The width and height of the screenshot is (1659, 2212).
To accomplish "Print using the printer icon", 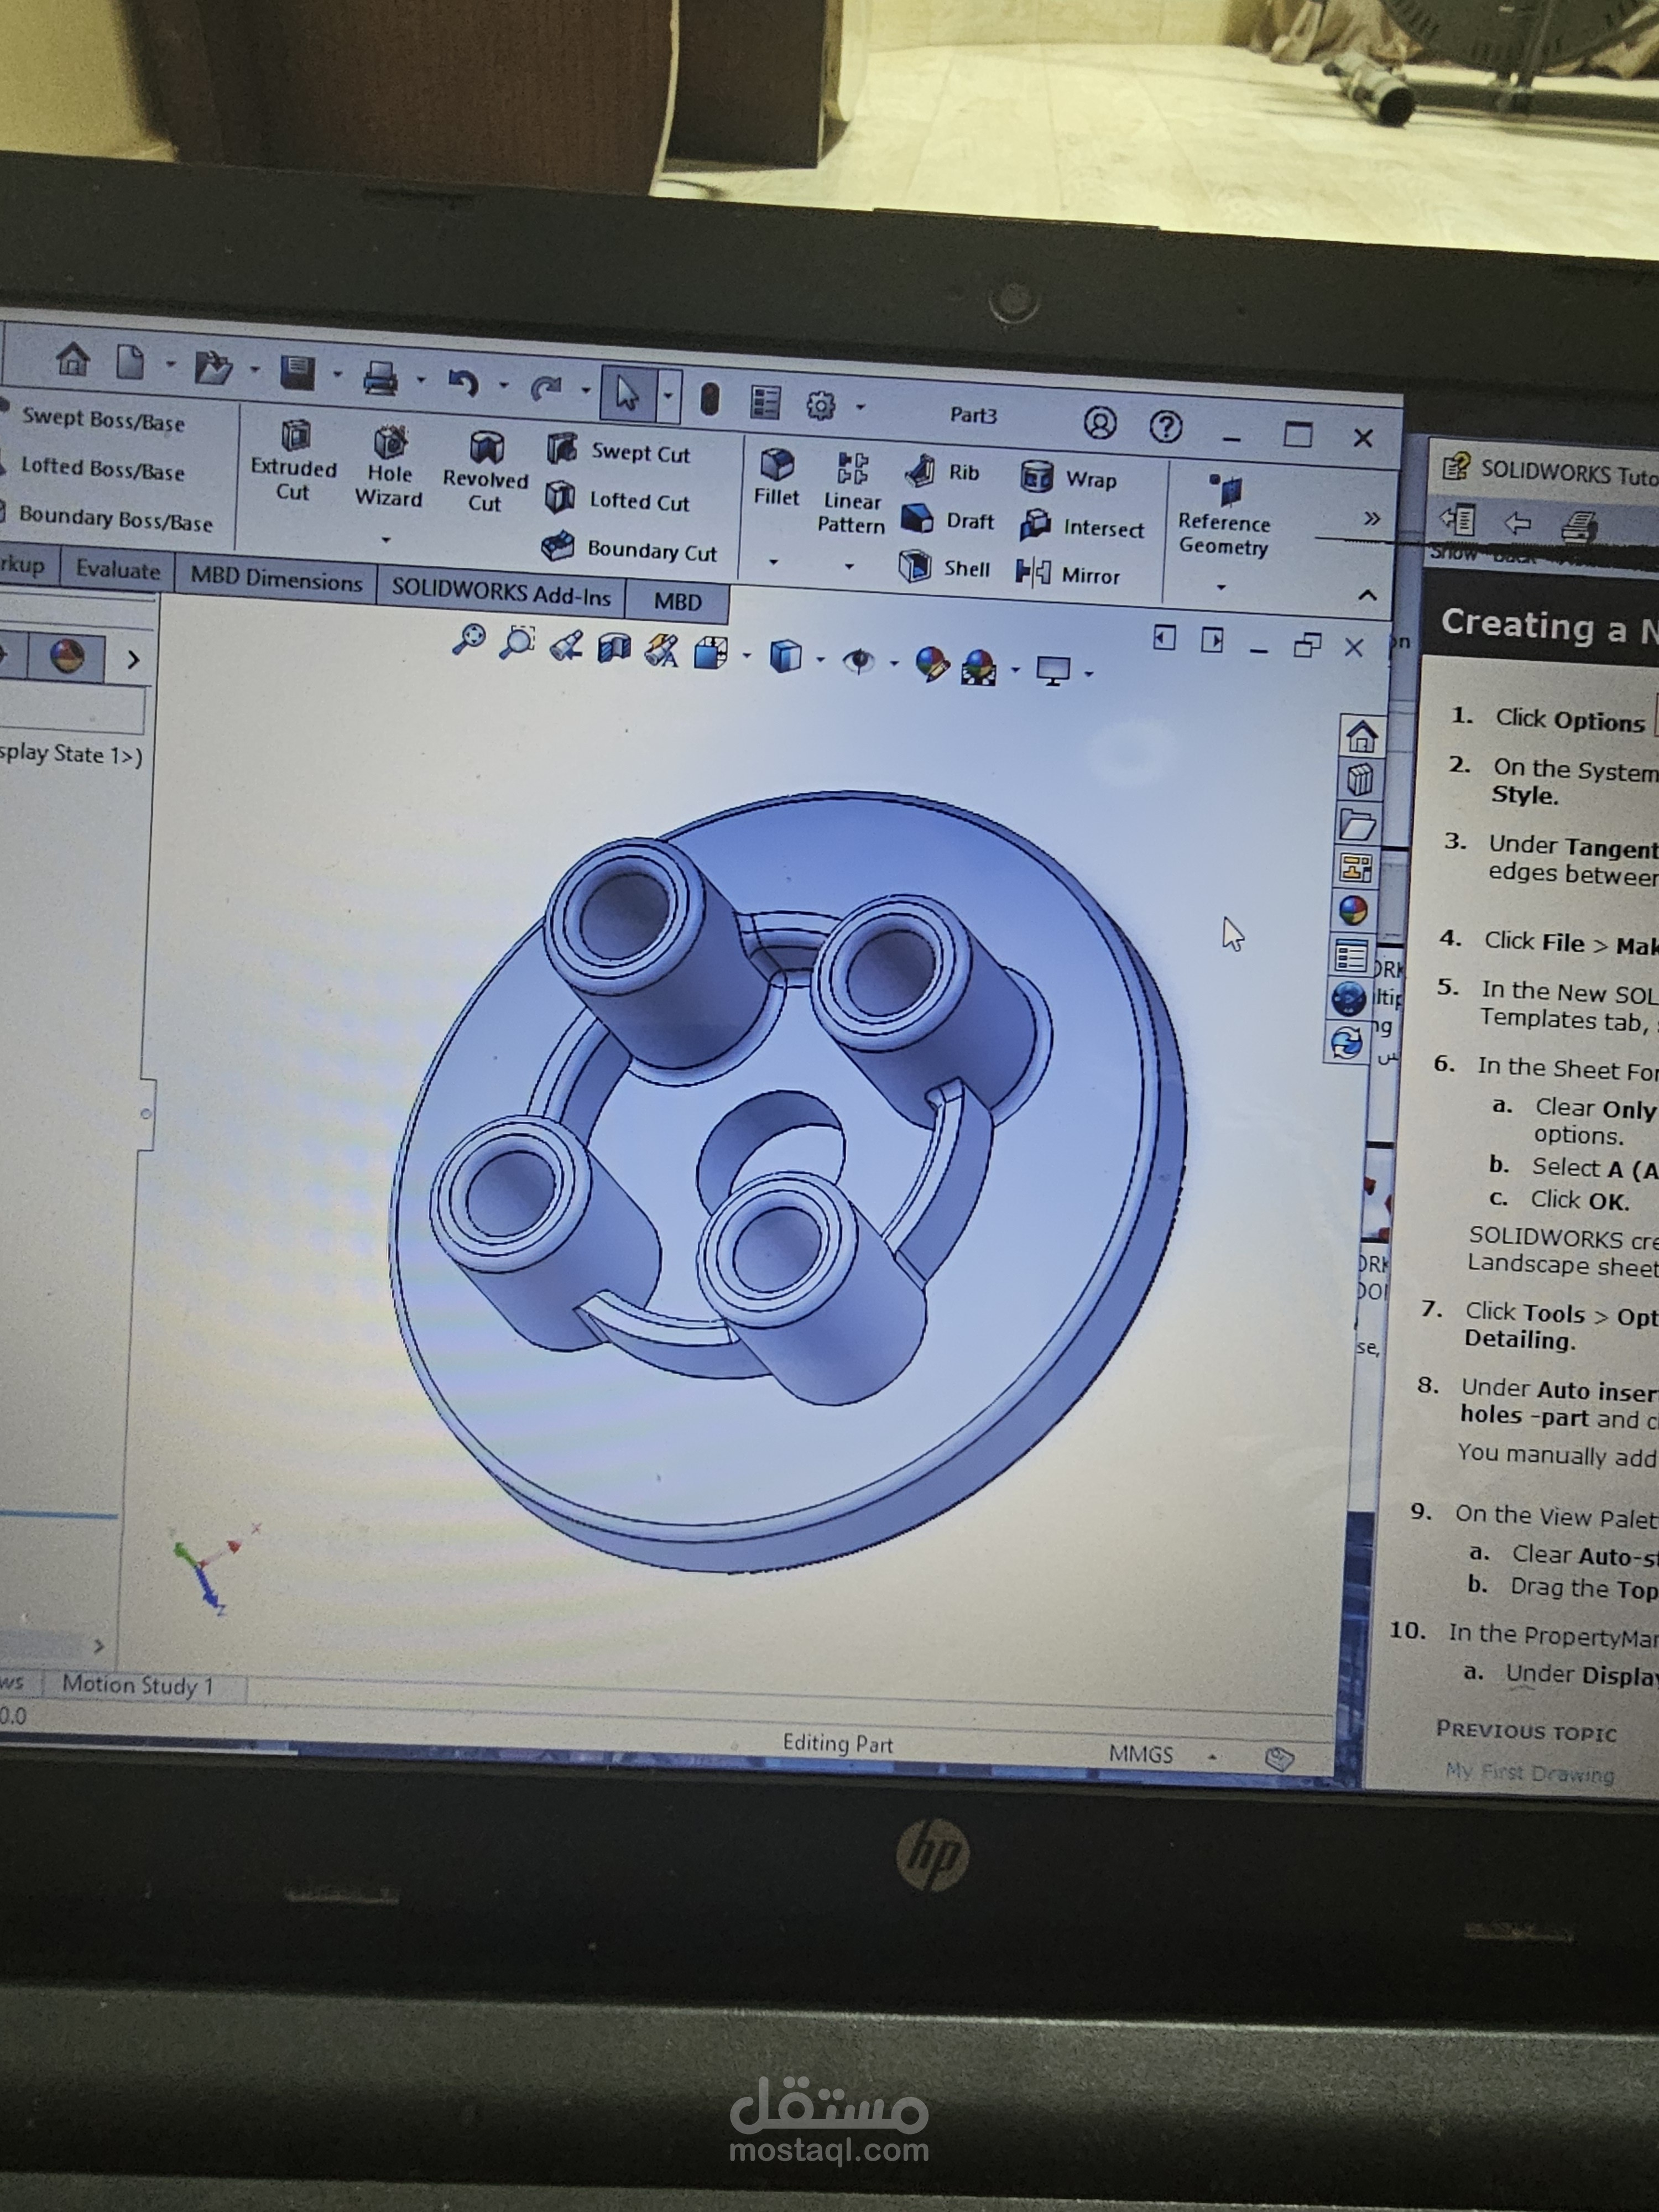I will 380,378.
